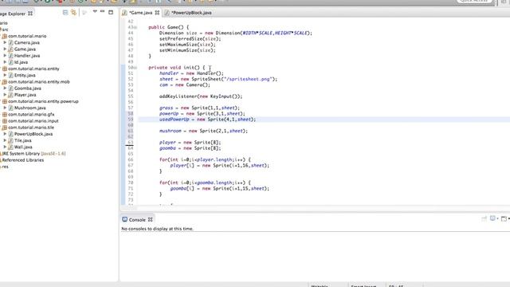Click the Java file icon on PowerUpBlock.java tab
This screenshot has width=510, height=287.
pyautogui.click(x=167, y=13)
